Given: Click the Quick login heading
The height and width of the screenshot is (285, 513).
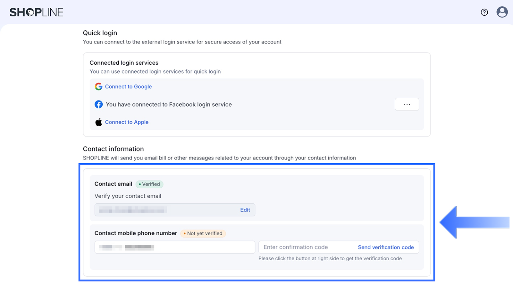Looking at the screenshot, I should click(100, 33).
